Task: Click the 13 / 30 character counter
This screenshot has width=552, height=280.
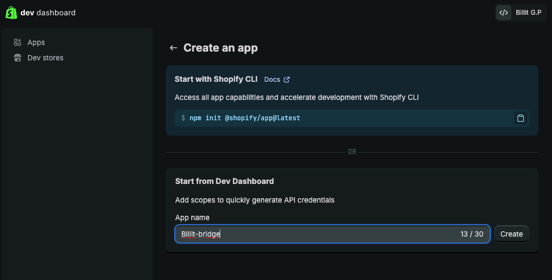Action: (472, 234)
